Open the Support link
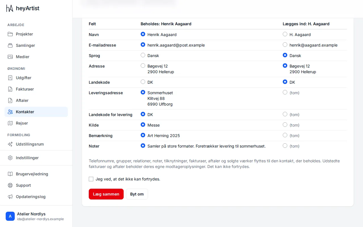This screenshot has width=363, height=227. (36, 185)
